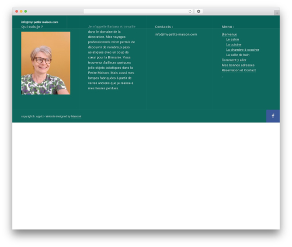Open the Facebook page icon
Screen dimensions: 292x247
pyautogui.click(x=273, y=116)
